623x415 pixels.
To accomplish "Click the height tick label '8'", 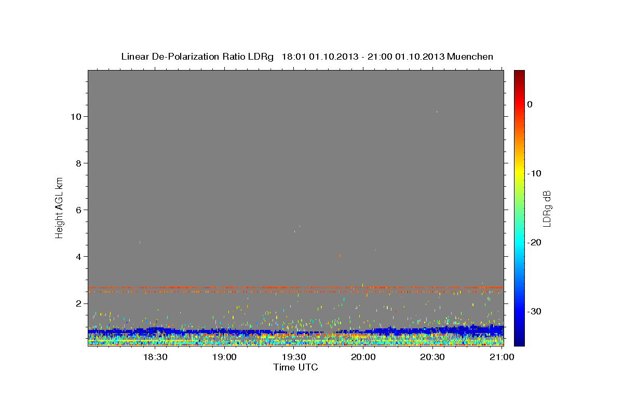I will (78, 163).
